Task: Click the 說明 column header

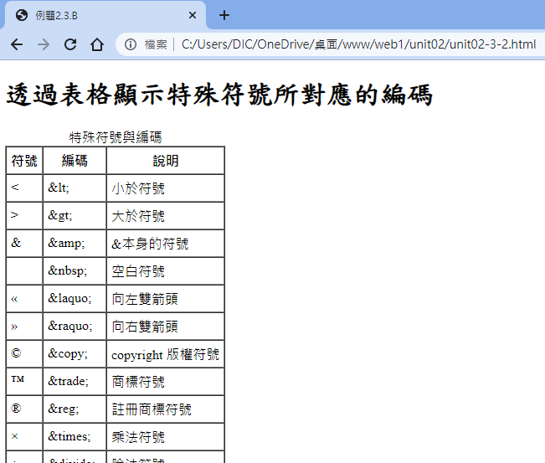Action: coord(165,161)
